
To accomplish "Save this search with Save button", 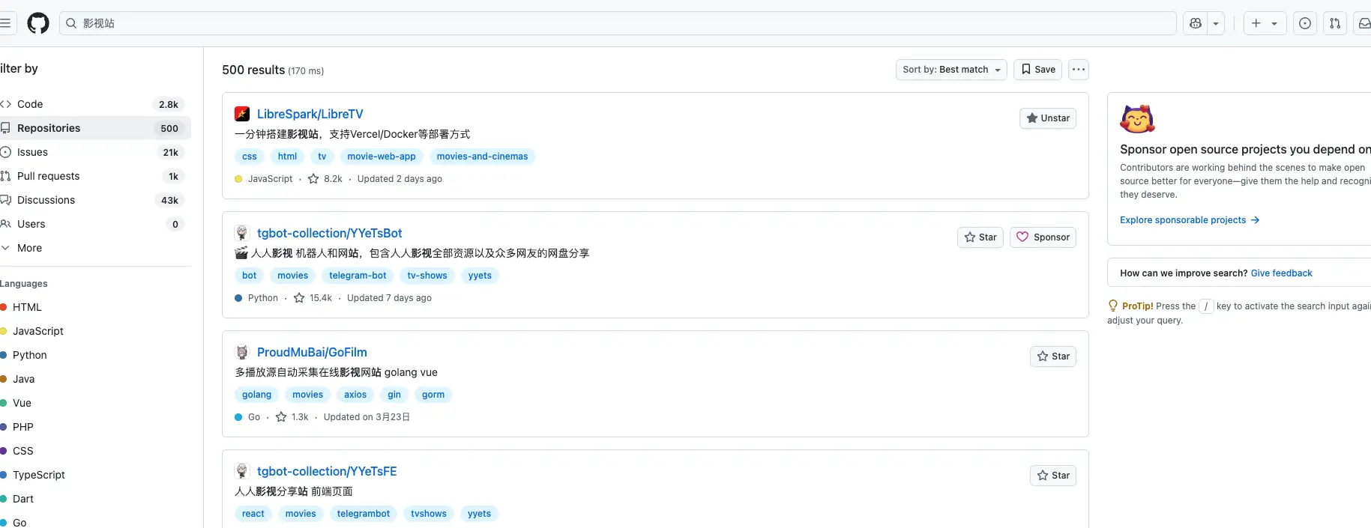I will coord(1037,70).
